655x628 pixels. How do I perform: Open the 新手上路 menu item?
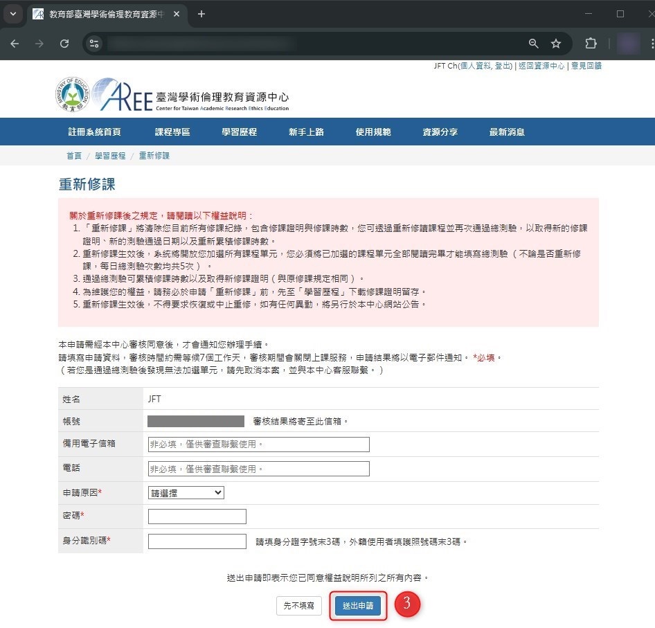[x=306, y=132]
